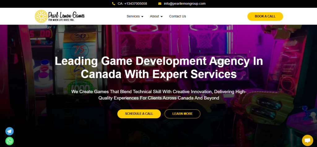This screenshot has width=317, height=147.
Task: Go to the Contact Us page
Action: click(177, 16)
